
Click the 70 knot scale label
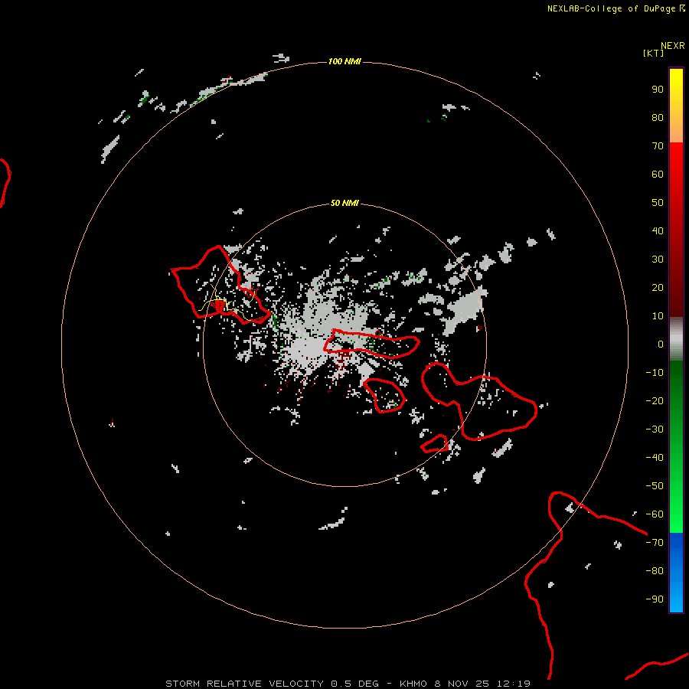pos(658,146)
